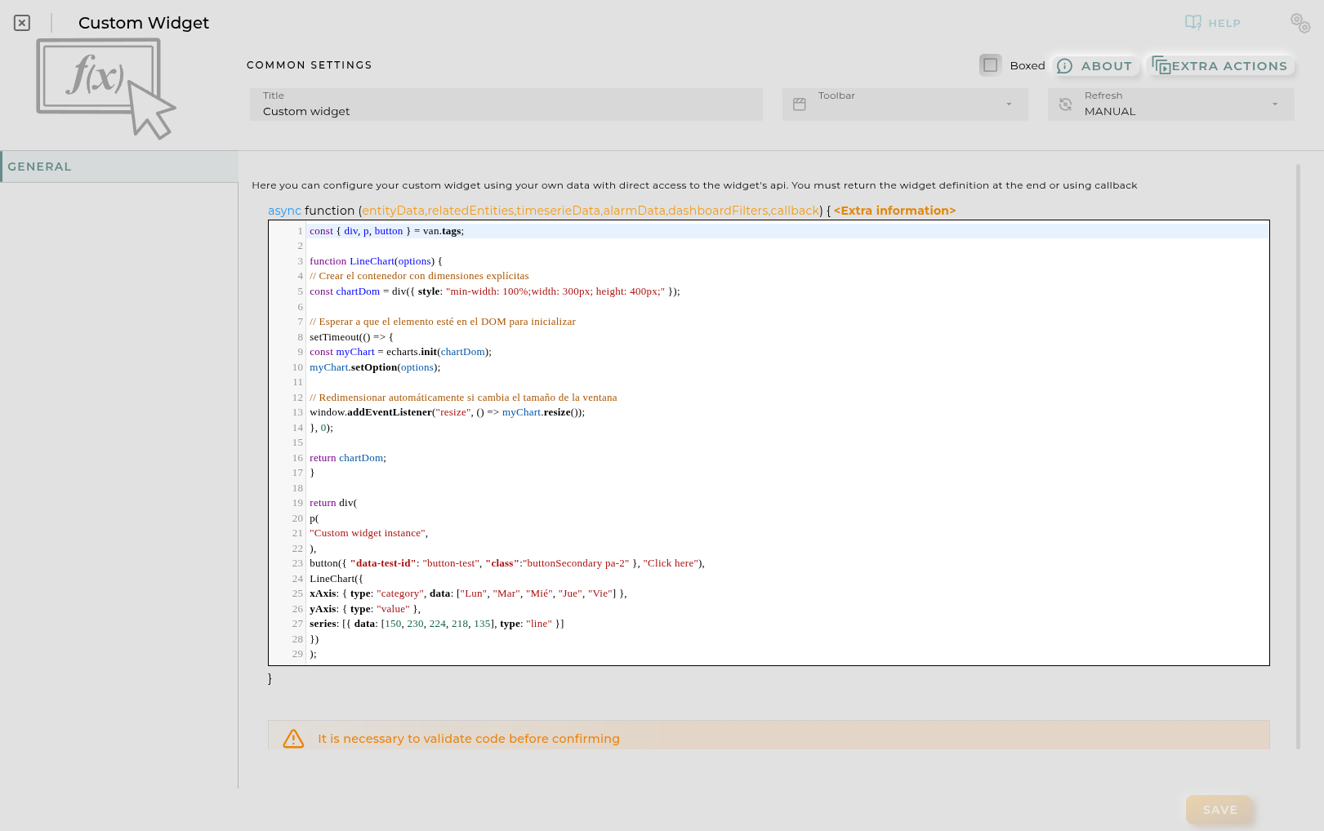This screenshot has width=1324, height=831.
Task: Click the ABOUT button
Action: [1094, 66]
